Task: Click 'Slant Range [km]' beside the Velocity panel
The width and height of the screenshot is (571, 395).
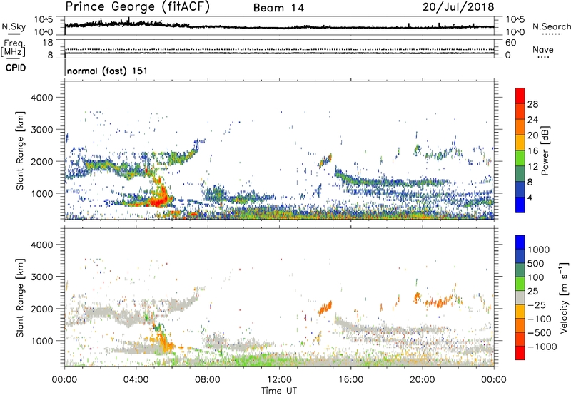Action: (20, 298)
